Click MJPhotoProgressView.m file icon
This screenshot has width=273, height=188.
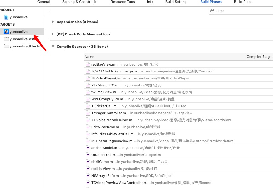[88, 141]
